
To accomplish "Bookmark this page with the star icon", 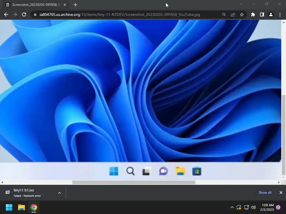I will 242,14.
